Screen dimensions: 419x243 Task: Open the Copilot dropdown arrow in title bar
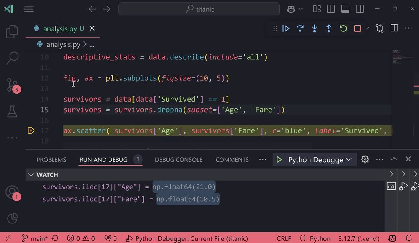coord(300,9)
